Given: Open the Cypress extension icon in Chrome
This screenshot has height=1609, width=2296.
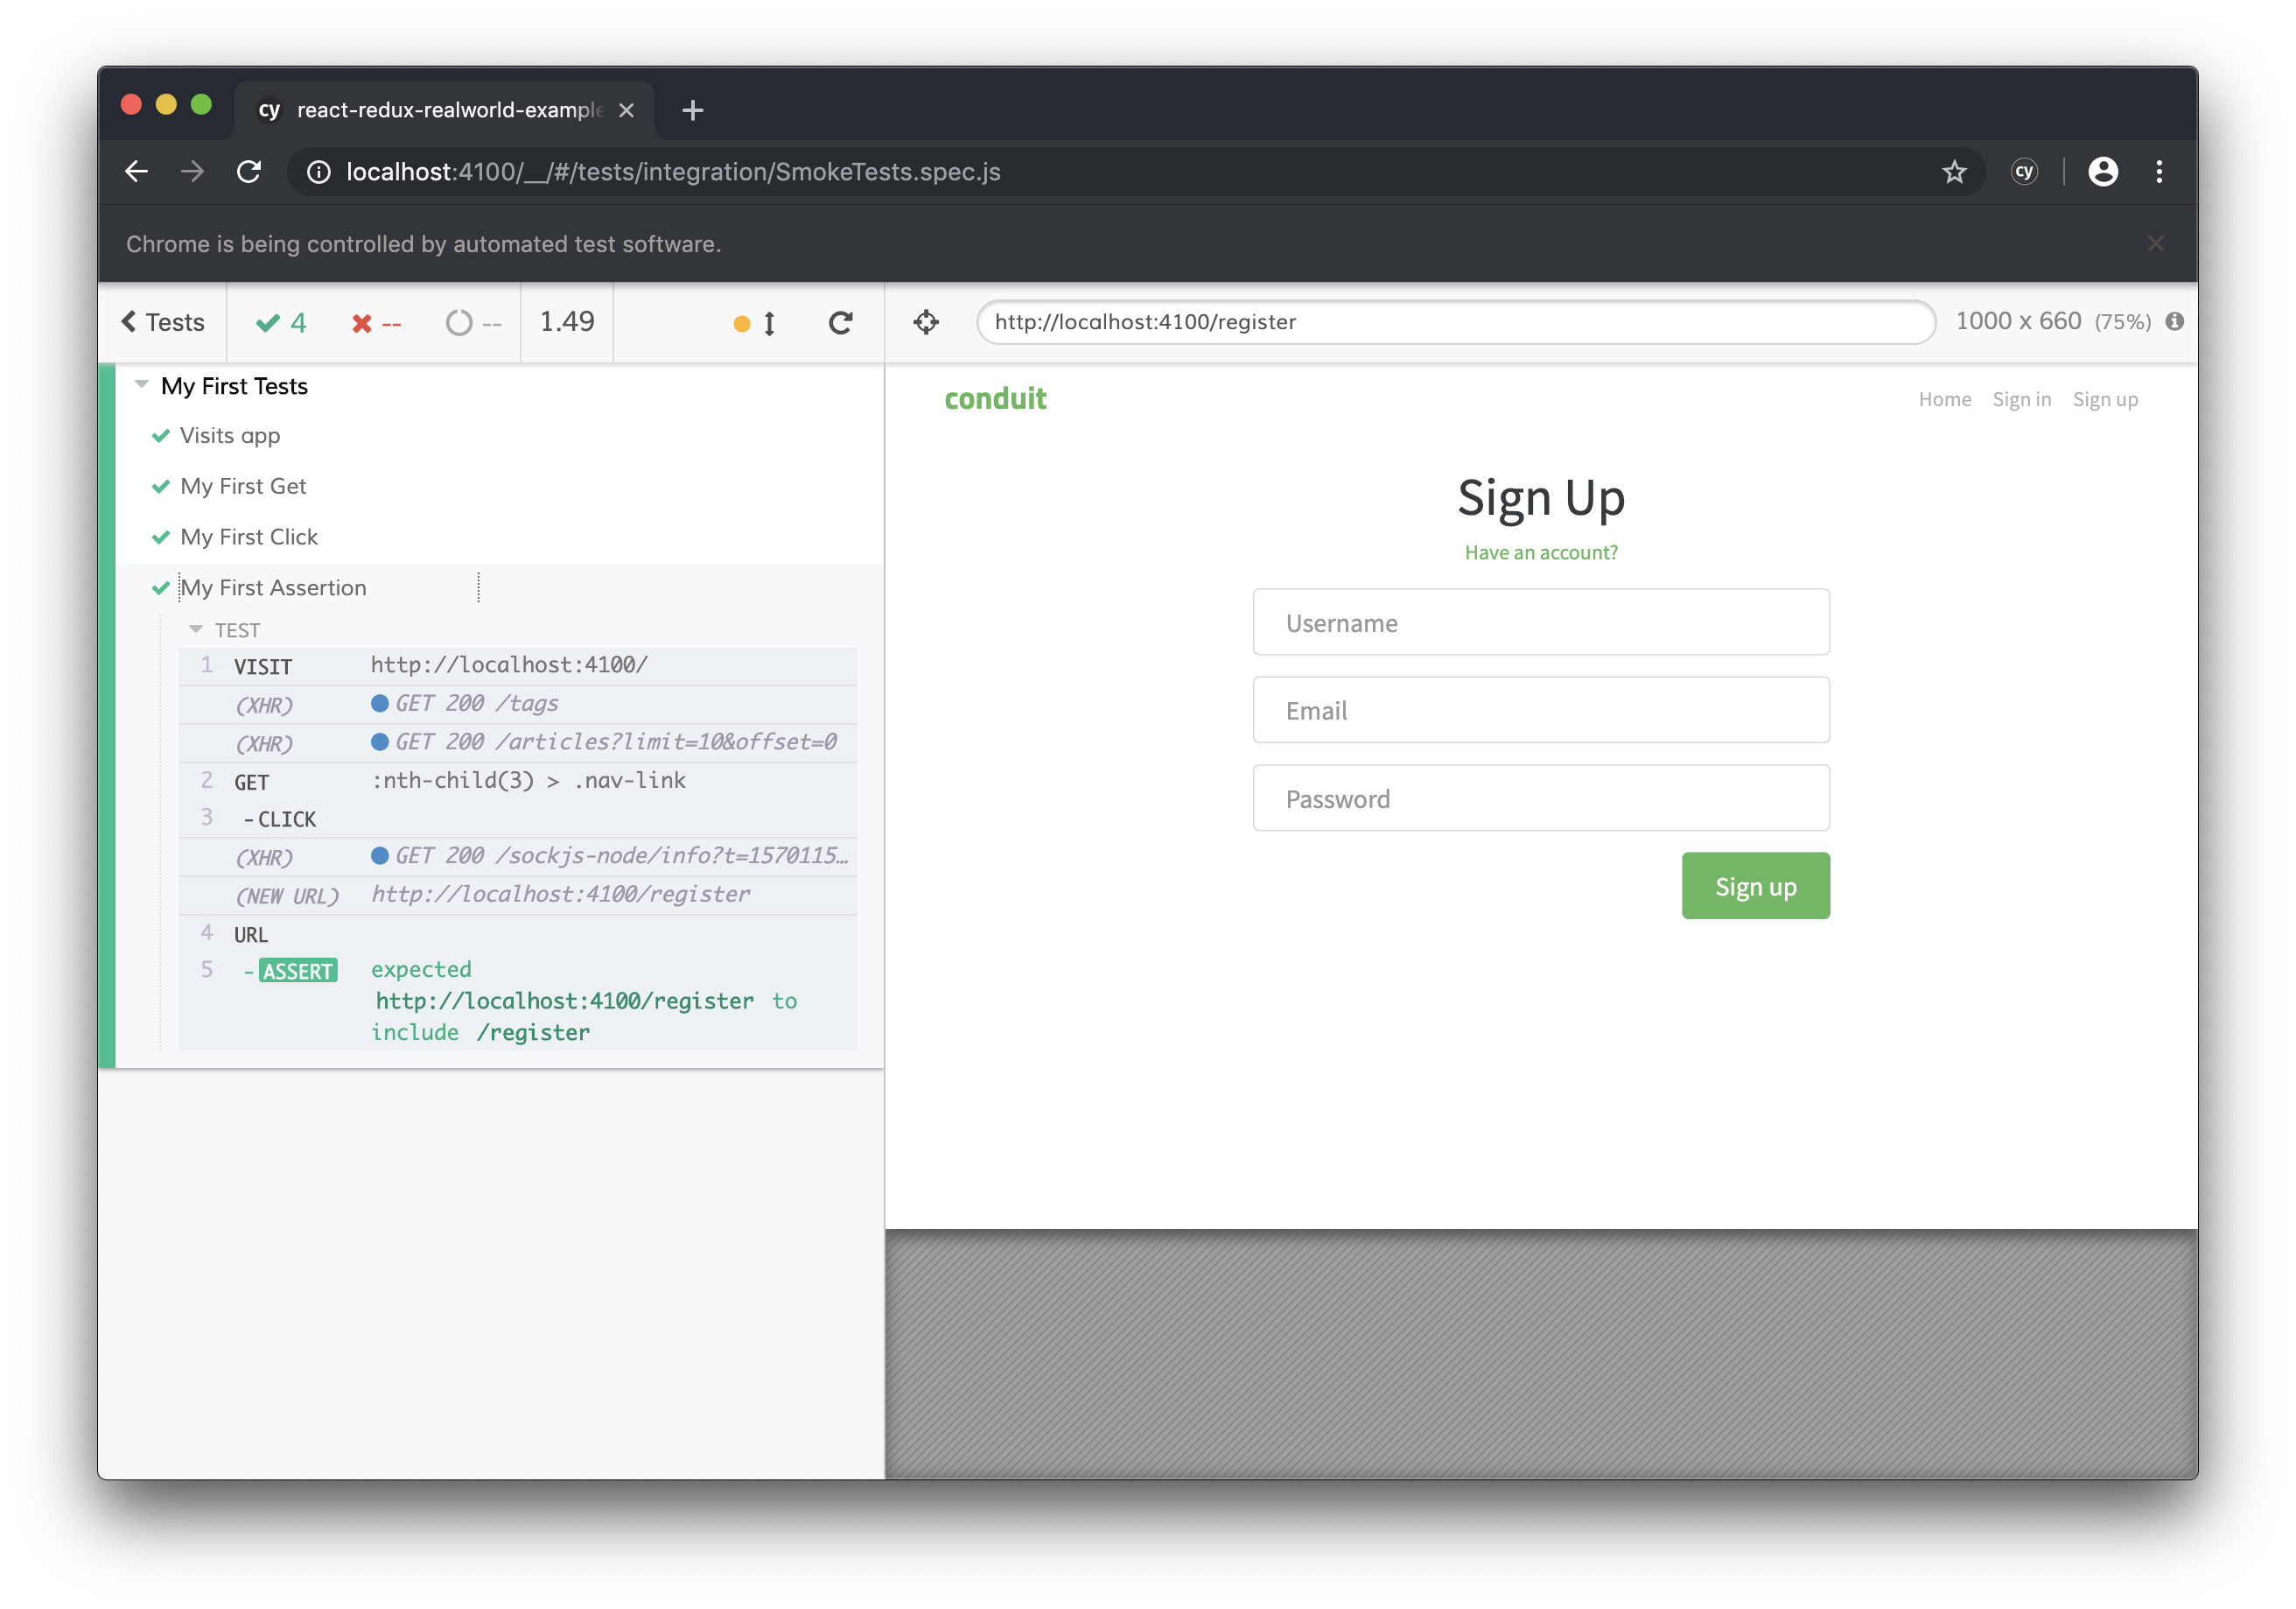Looking at the screenshot, I should [2024, 172].
